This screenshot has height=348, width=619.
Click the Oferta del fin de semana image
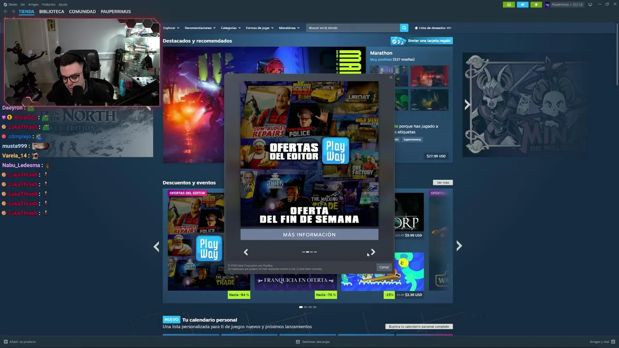tap(309, 154)
